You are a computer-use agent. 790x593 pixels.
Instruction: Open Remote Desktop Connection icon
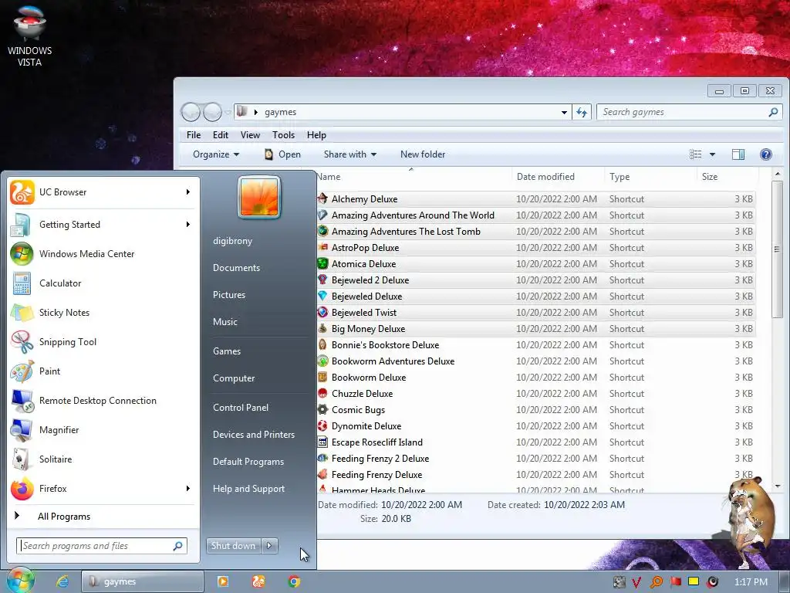(x=22, y=401)
